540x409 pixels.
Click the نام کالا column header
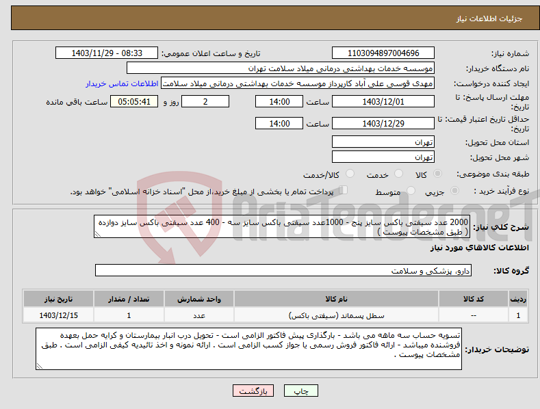(336, 299)
